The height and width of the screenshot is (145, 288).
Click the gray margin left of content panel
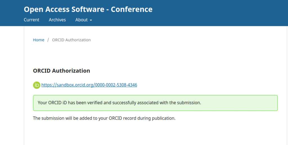12,84
